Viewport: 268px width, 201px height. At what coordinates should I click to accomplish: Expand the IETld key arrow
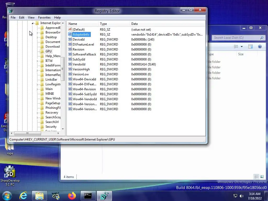point(37,61)
